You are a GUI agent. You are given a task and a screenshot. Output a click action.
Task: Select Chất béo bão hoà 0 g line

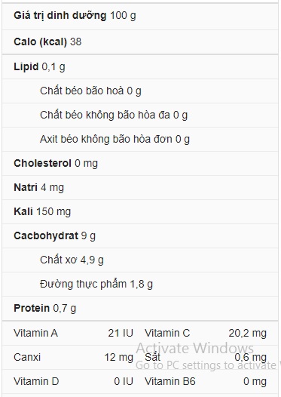(140, 91)
